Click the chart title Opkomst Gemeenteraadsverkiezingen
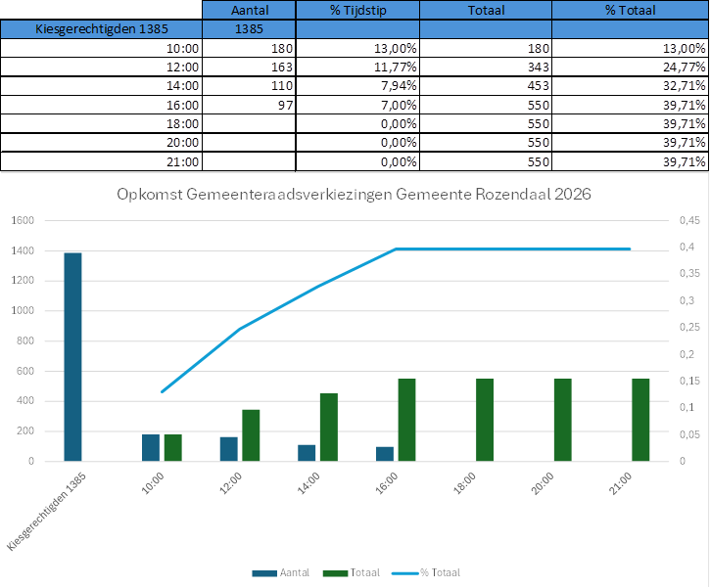Image resolution: width=710 pixels, height=588 pixels. tap(354, 195)
